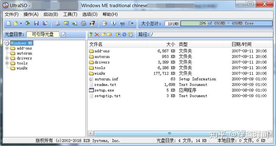
Task: Click the checkmark document icon beside 可引导光盘
Action: (x=64, y=35)
